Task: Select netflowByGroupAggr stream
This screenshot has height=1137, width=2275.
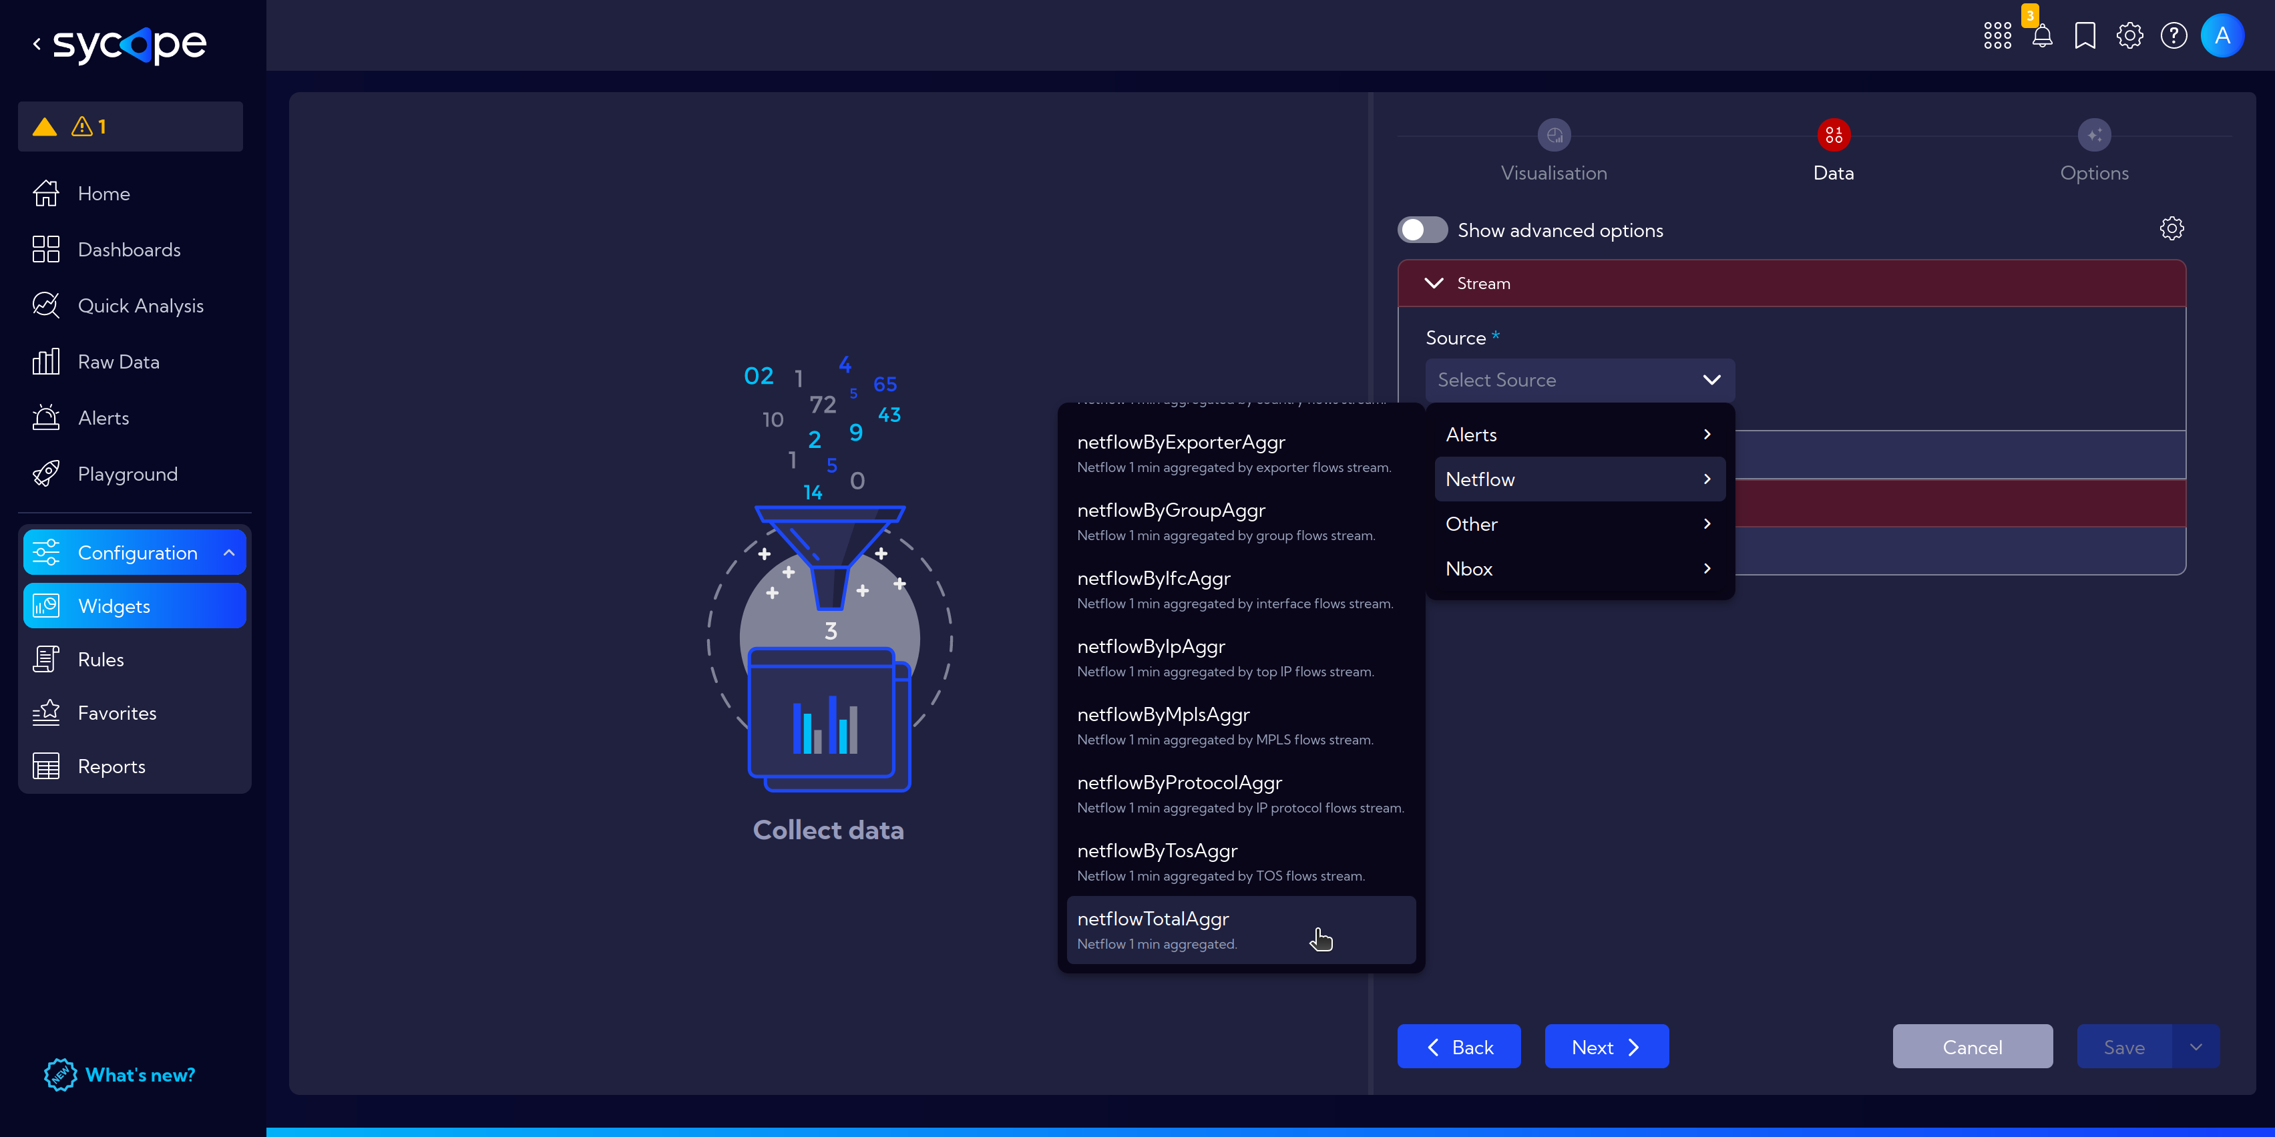Action: (1241, 521)
